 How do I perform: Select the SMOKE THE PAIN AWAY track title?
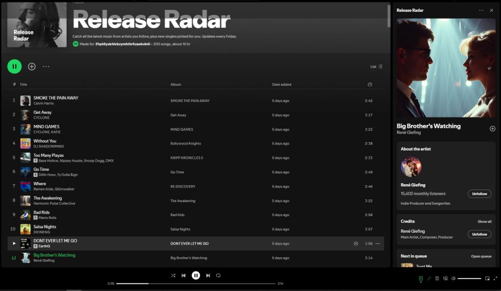pos(56,98)
